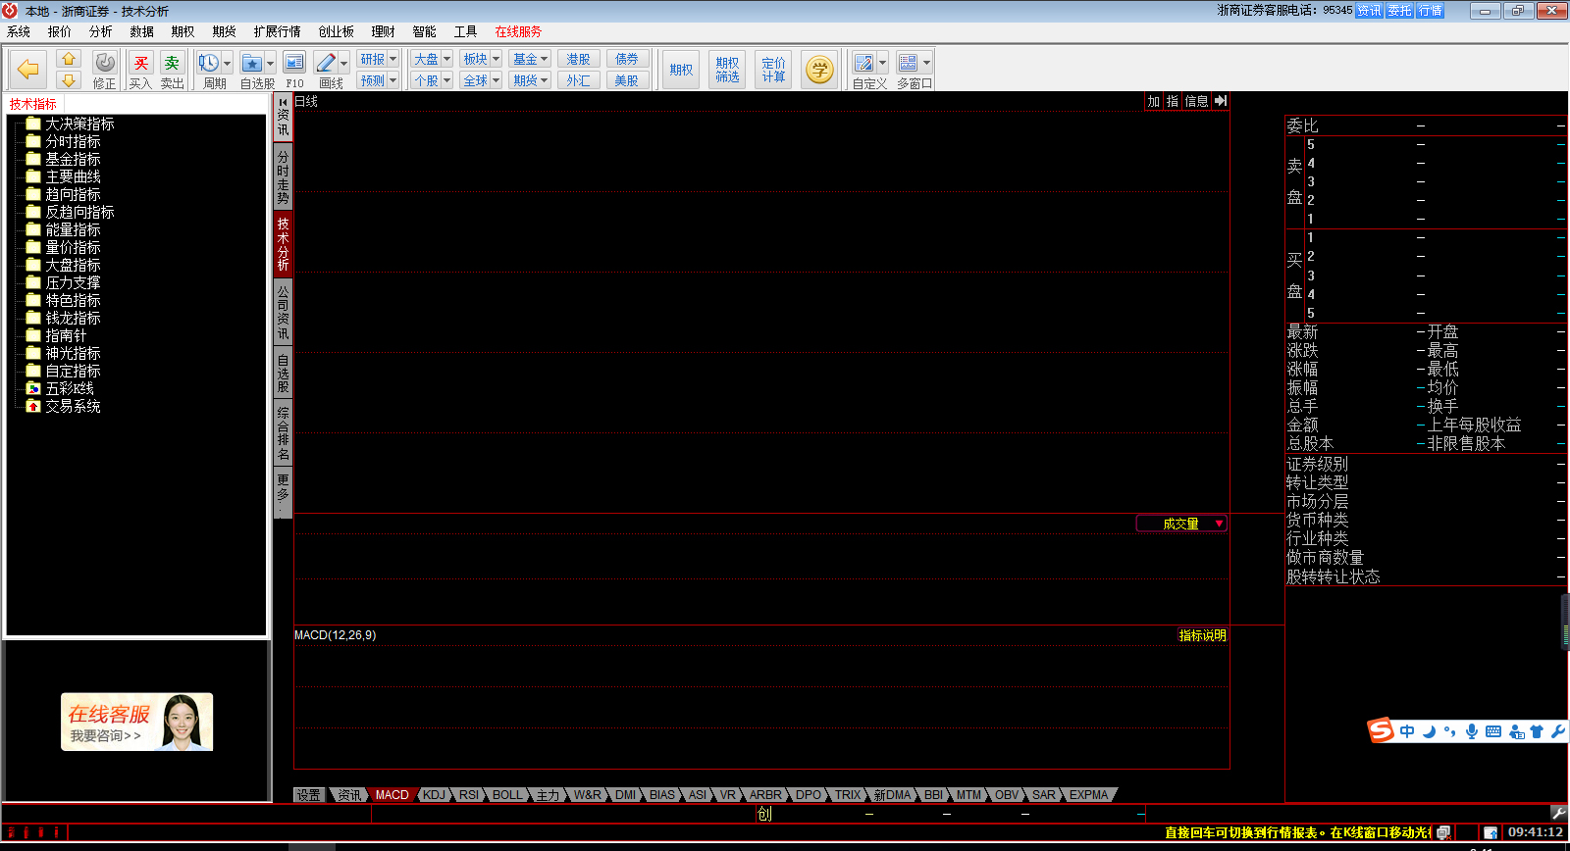Click the network status icon in status bar
1570x851 pixels.
(x=1443, y=832)
